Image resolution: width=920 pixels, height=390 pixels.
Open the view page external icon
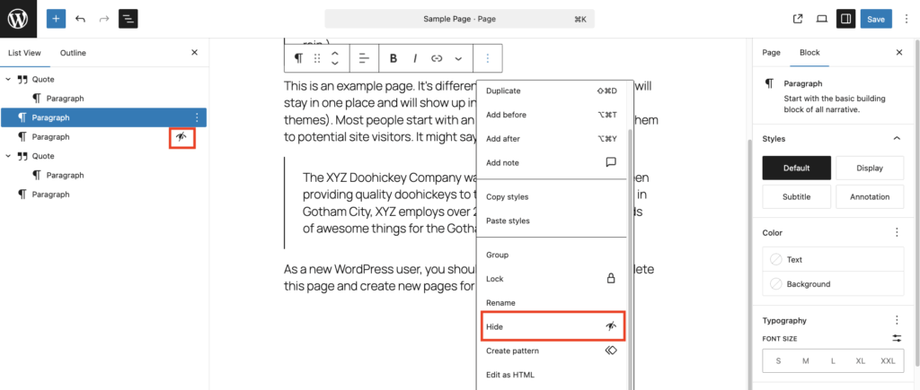click(x=798, y=19)
